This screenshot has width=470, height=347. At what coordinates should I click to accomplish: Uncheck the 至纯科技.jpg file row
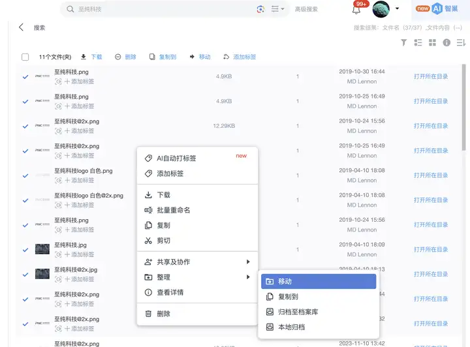[25, 250]
